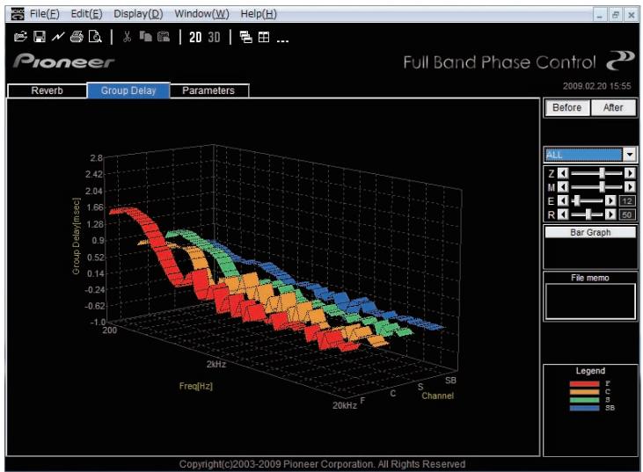643x472 pixels.
Task: Click the orange C legend swatch
Action: click(x=584, y=392)
